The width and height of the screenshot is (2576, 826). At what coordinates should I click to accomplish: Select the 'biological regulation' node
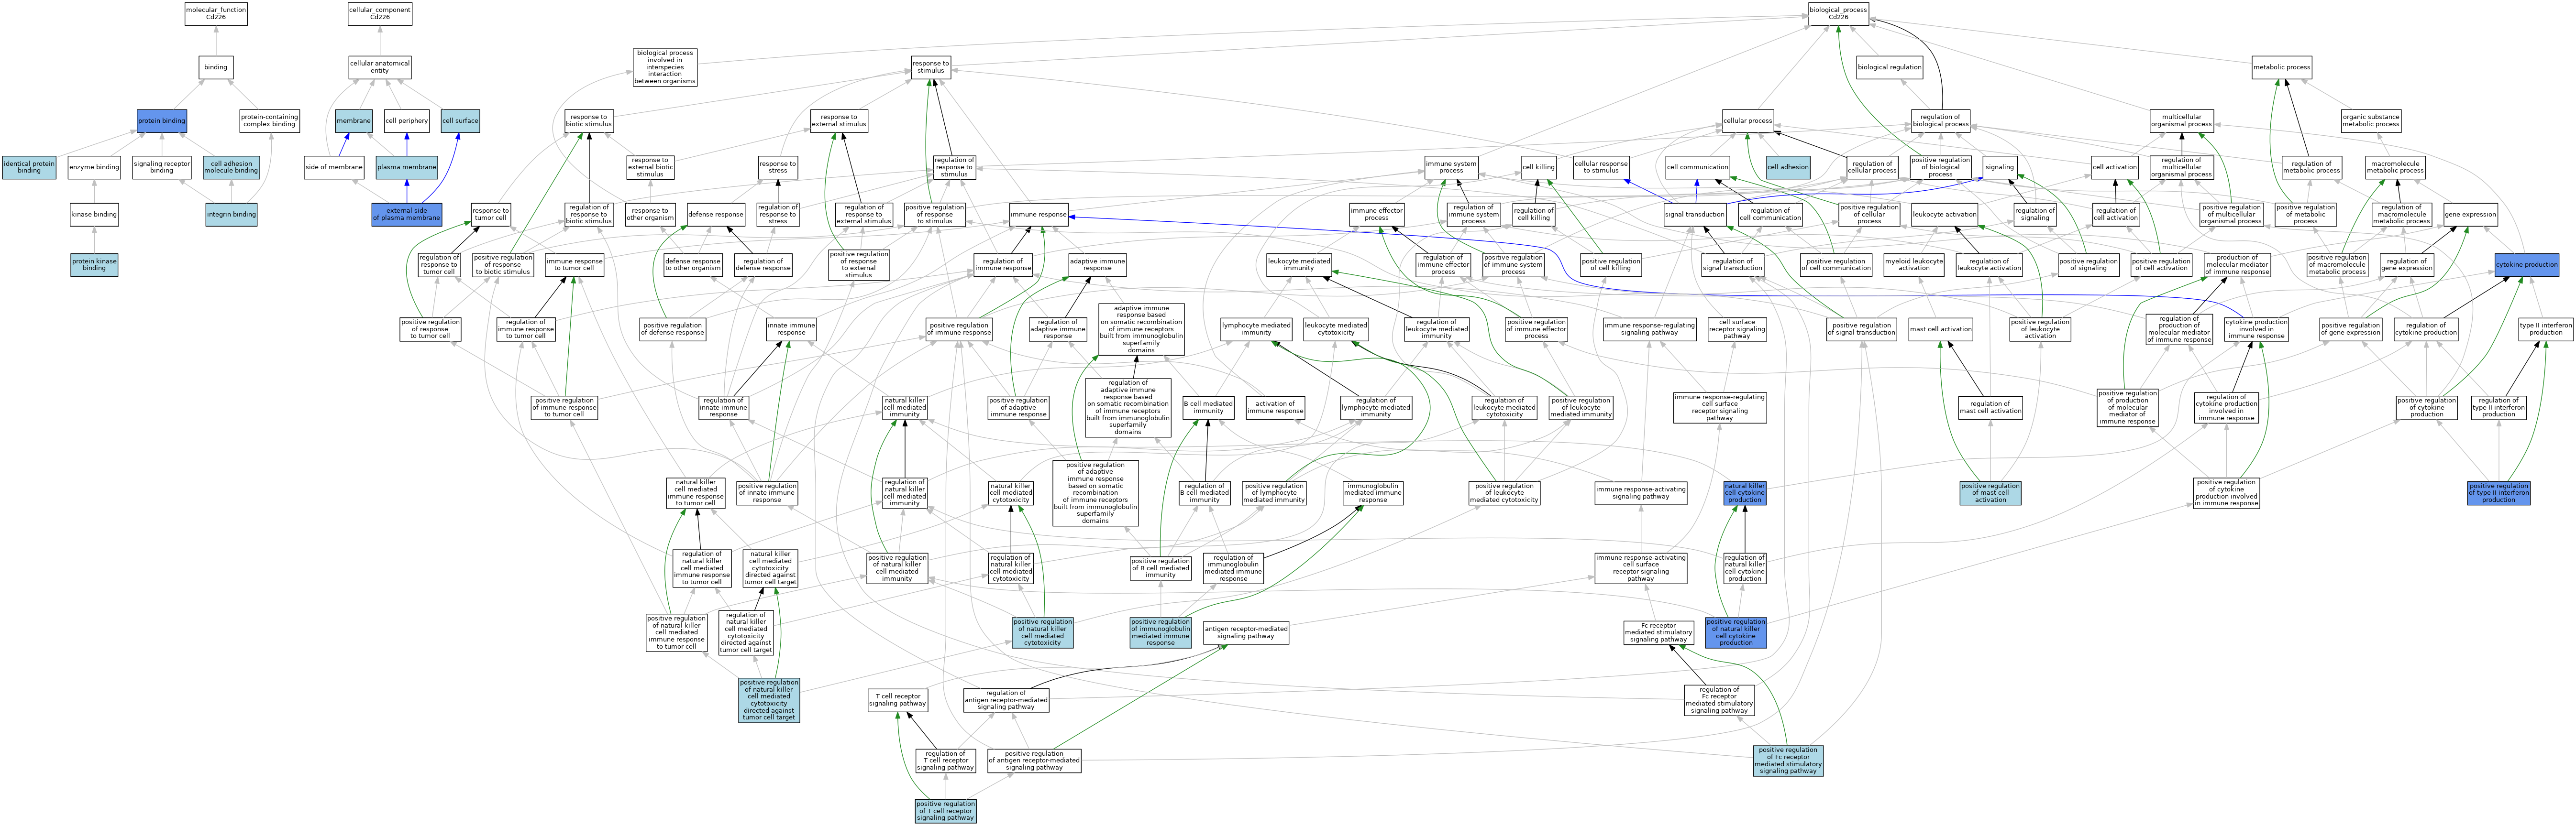tap(1889, 67)
